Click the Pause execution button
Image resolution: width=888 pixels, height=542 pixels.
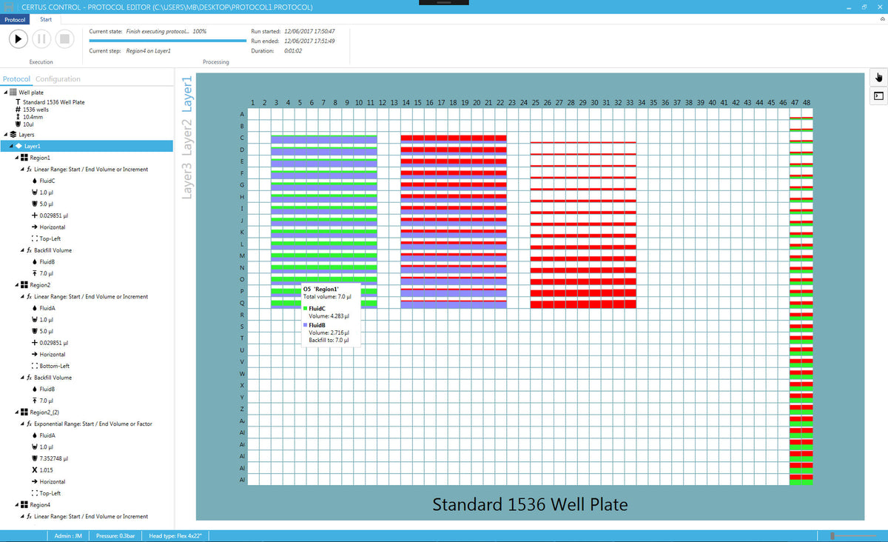point(41,39)
